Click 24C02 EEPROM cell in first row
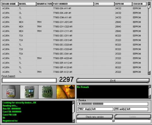Image resolution: width=152 pixels, height=125 pixels. pyautogui.click(x=118, y=8)
